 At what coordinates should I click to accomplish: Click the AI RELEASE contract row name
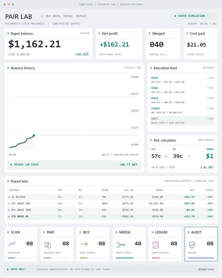[x=18, y=197]
